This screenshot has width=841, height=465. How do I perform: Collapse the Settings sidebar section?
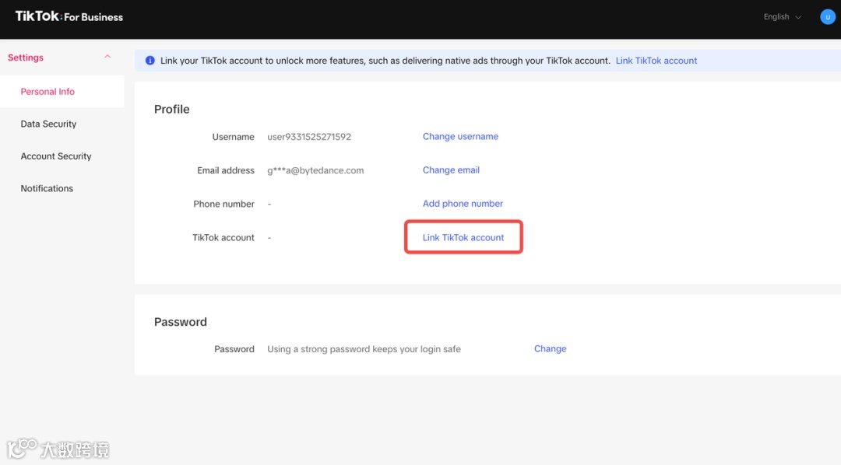(107, 58)
